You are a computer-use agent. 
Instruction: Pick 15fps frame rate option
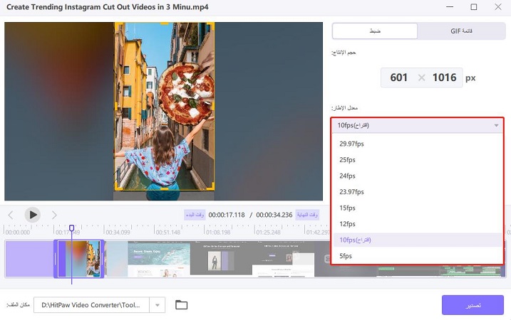[418, 208]
